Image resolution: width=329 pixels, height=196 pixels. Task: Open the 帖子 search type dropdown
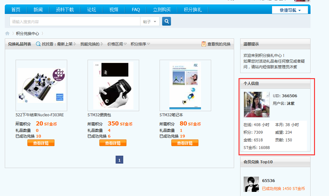click(x=150, y=22)
